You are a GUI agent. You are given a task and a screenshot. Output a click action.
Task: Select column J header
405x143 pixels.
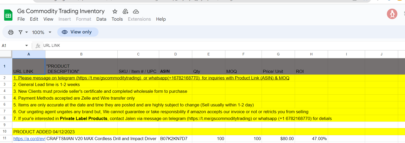click(382, 54)
